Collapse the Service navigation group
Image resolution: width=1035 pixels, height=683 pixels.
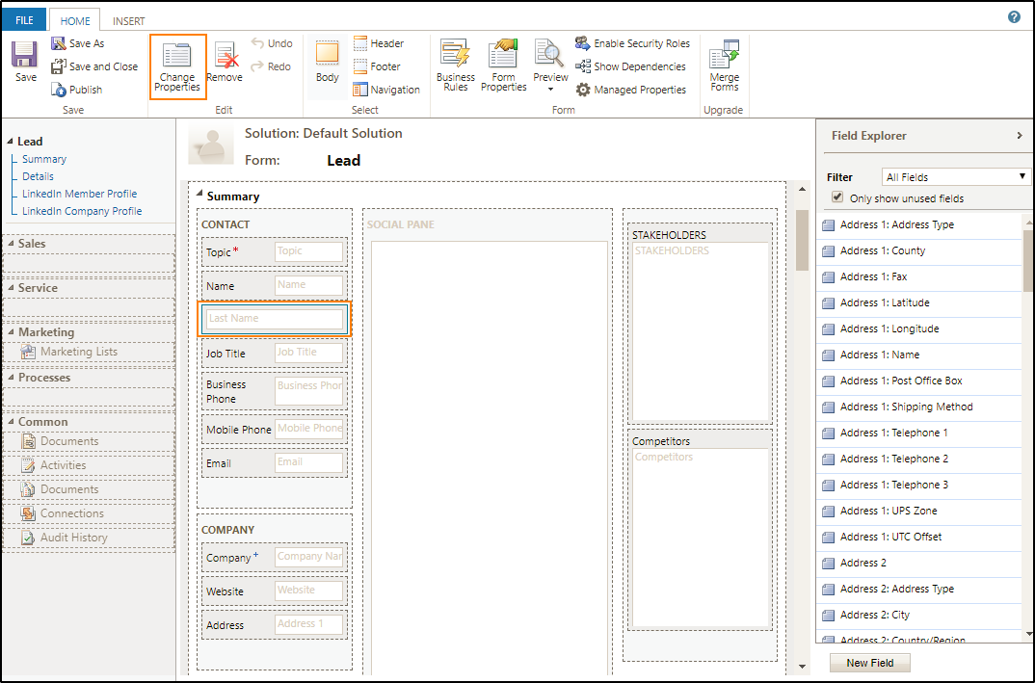tap(12, 288)
